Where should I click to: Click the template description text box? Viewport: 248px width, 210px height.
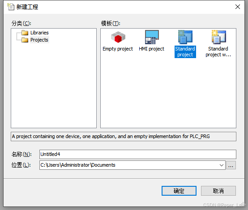click(124, 136)
